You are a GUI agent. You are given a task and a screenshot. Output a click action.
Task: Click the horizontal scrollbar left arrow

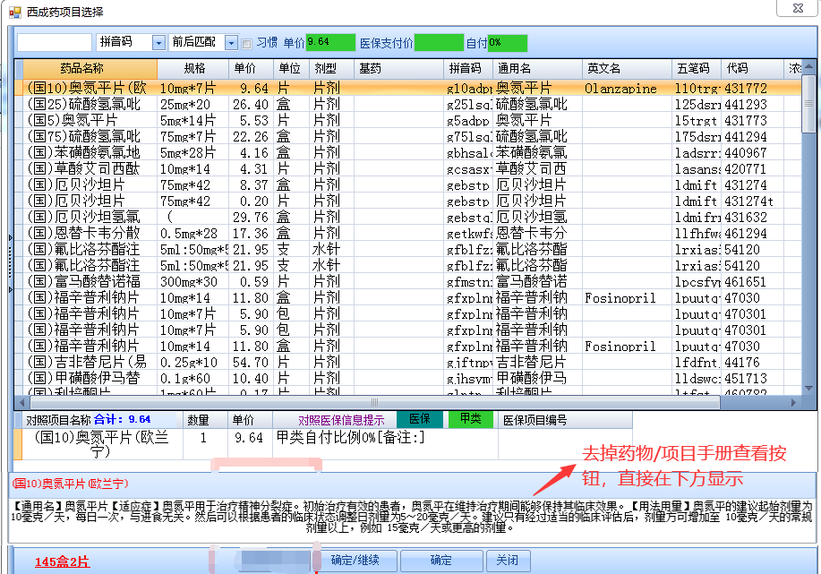22,402
